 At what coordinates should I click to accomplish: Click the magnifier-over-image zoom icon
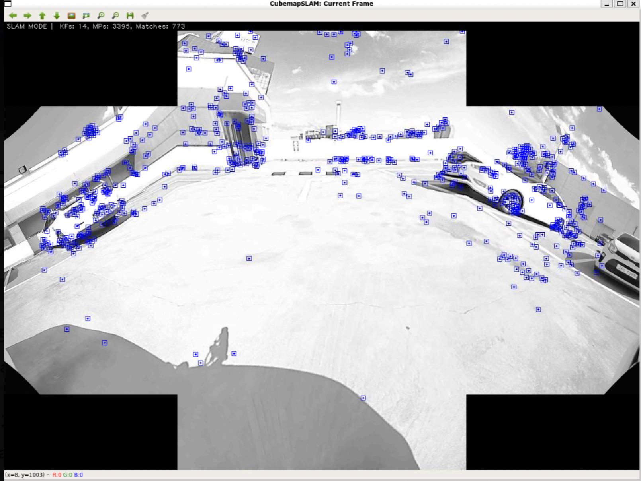[86, 16]
